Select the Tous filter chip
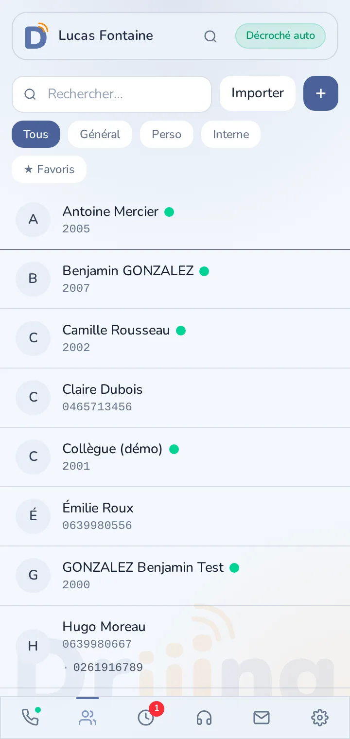This screenshot has width=350, height=739. pyautogui.click(x=36, y=134)
